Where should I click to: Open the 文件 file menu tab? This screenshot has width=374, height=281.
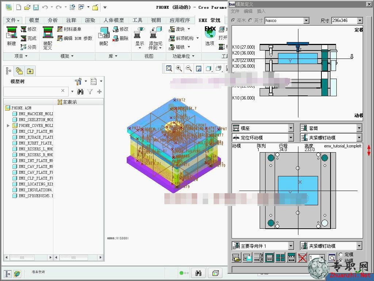point(12,20)
